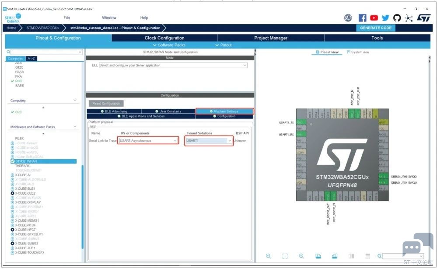Click the ST community network icon
The image size is (437, 269).
tap(409, 18)
